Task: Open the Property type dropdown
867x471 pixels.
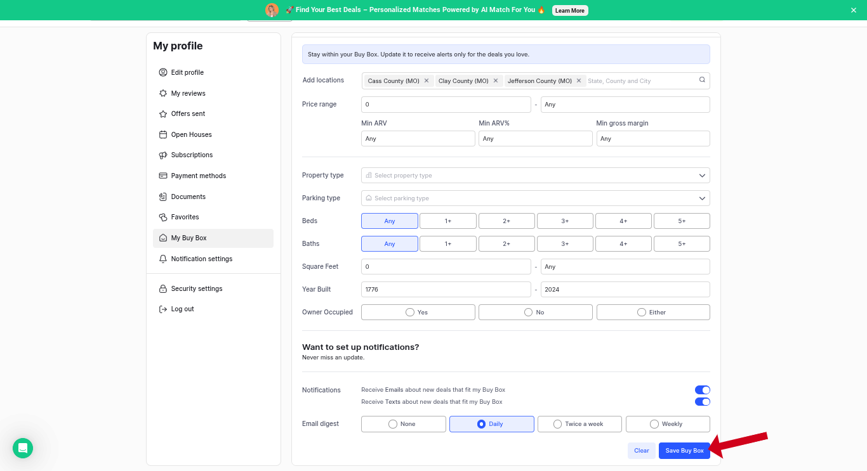Action: click(536, 176)
